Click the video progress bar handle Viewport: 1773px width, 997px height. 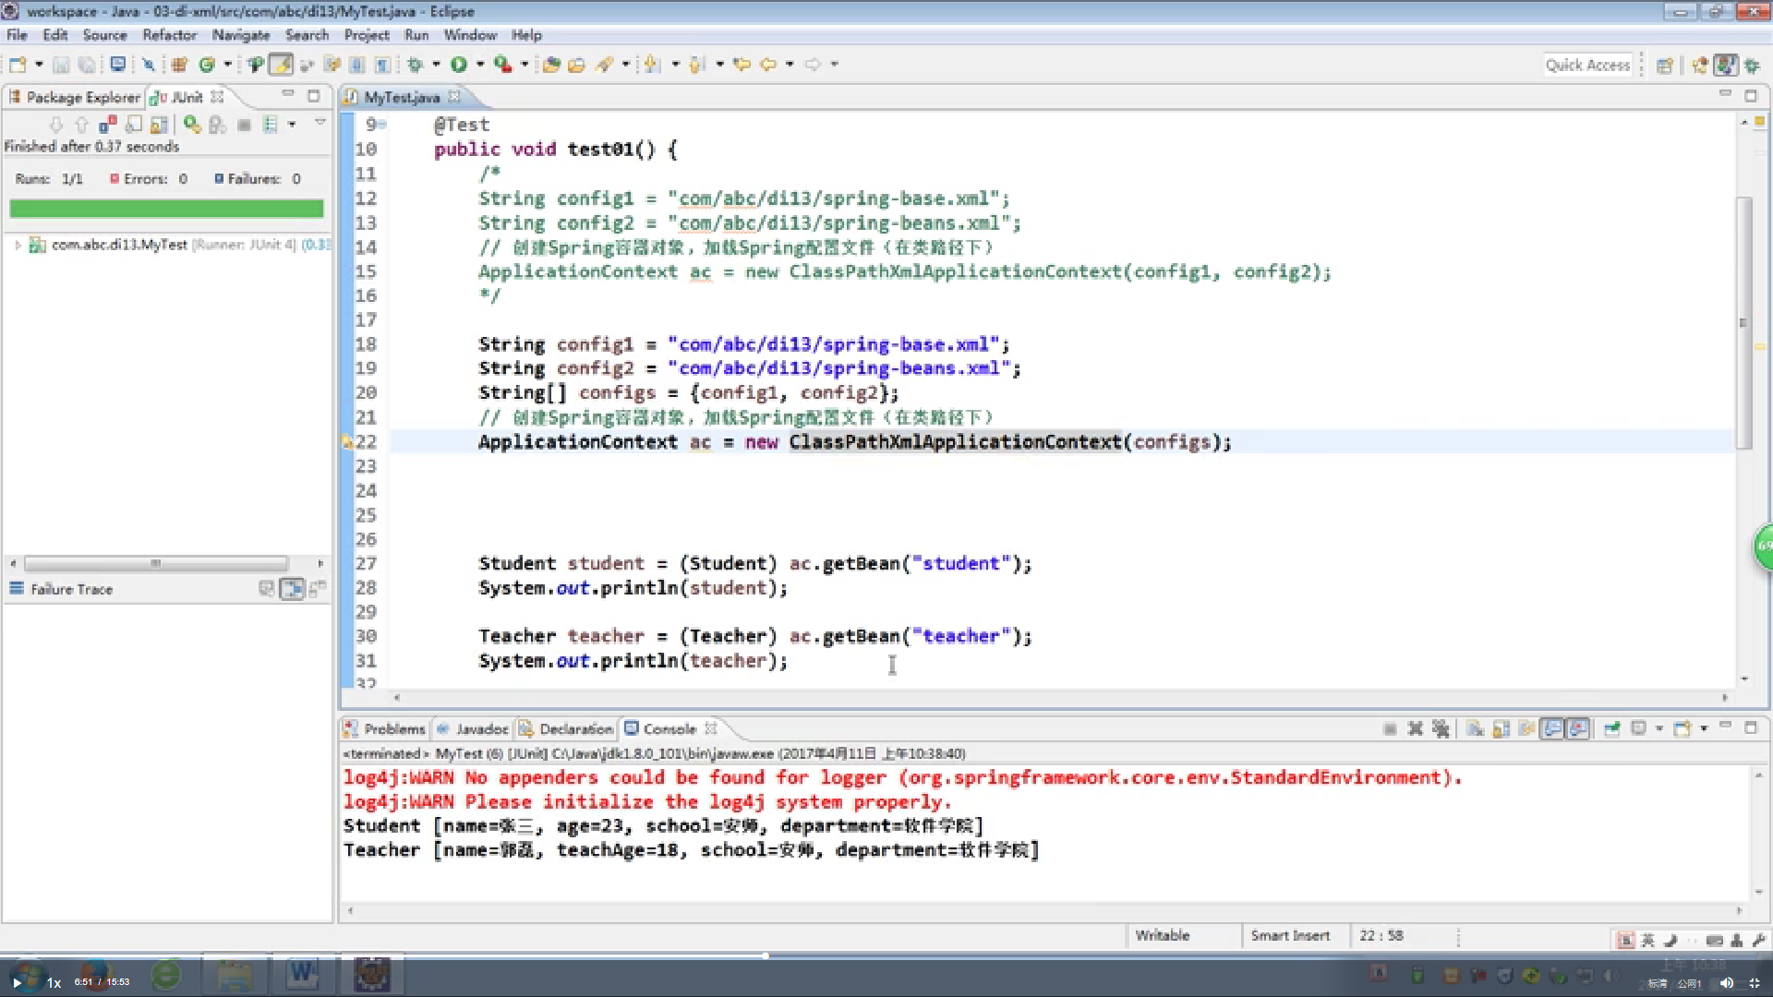tap(766, 955)
